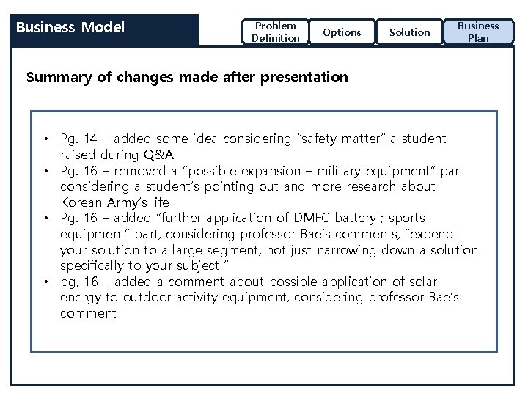Switch to the Options tab
This screenshot has height=396, width=528.
342,32
